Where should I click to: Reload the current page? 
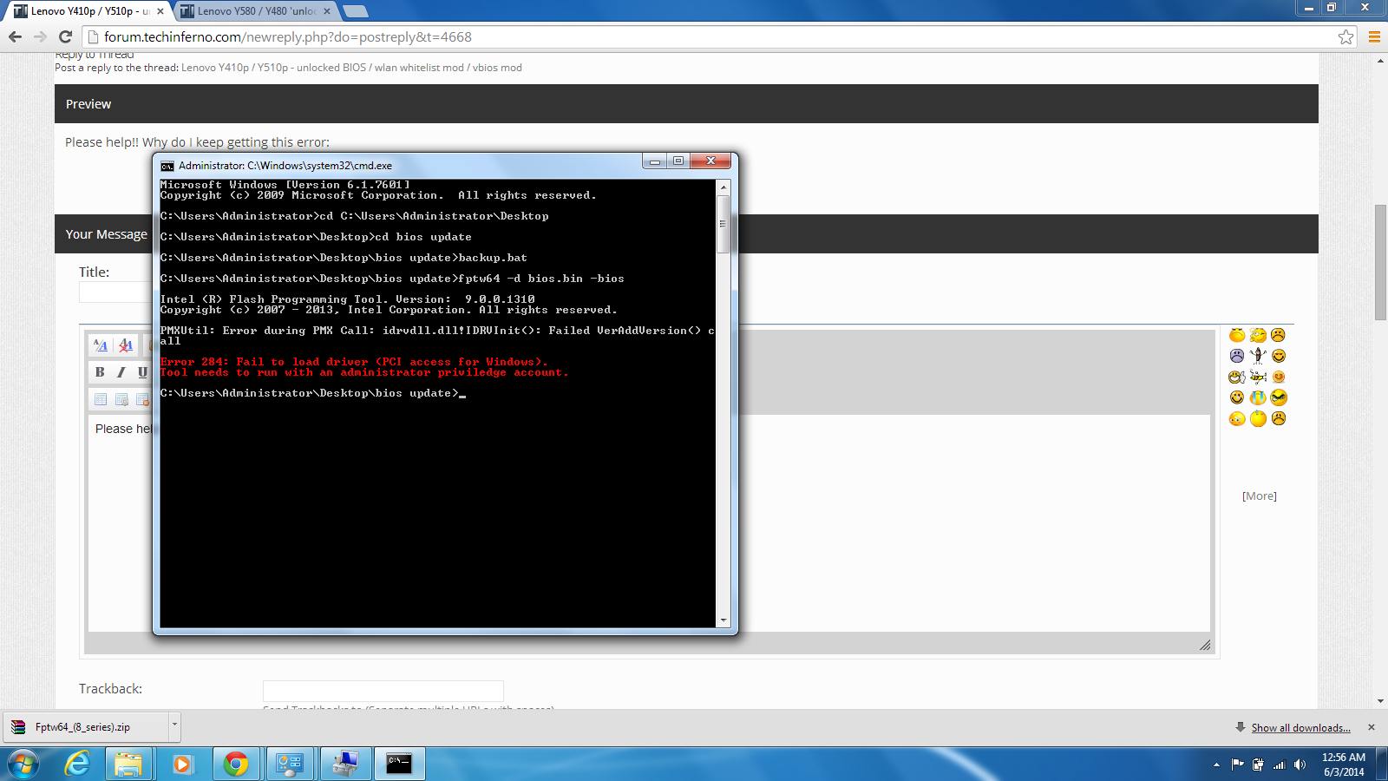pyautogui.click(x=65, y=36)
